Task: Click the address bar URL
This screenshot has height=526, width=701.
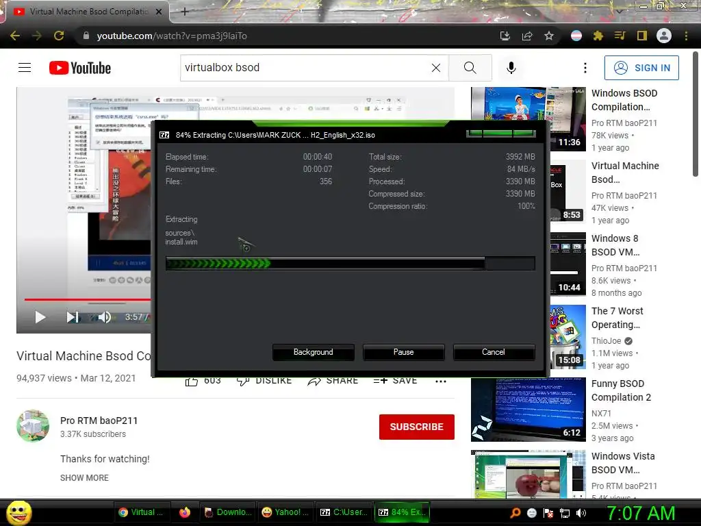Action: tap(172, 36)
